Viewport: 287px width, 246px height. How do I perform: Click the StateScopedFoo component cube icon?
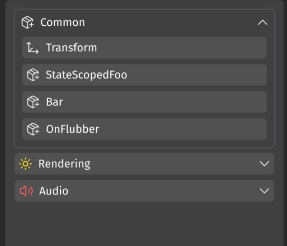33,75
